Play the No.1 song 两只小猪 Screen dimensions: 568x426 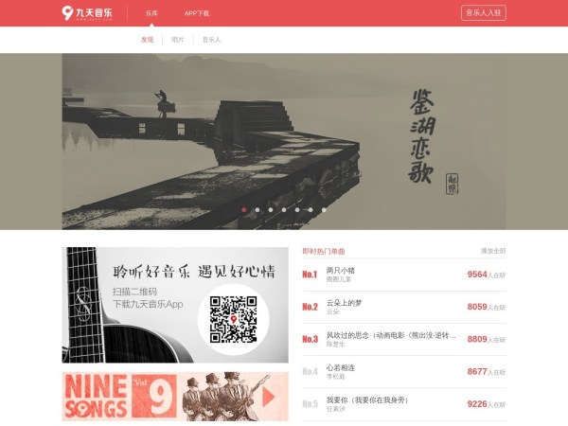tap(341, 270)
